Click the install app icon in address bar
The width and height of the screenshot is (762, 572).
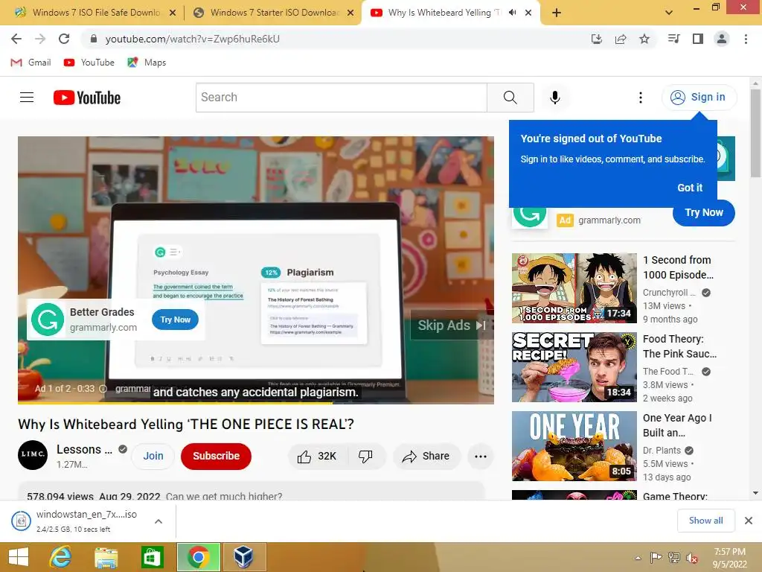[596, 39]
